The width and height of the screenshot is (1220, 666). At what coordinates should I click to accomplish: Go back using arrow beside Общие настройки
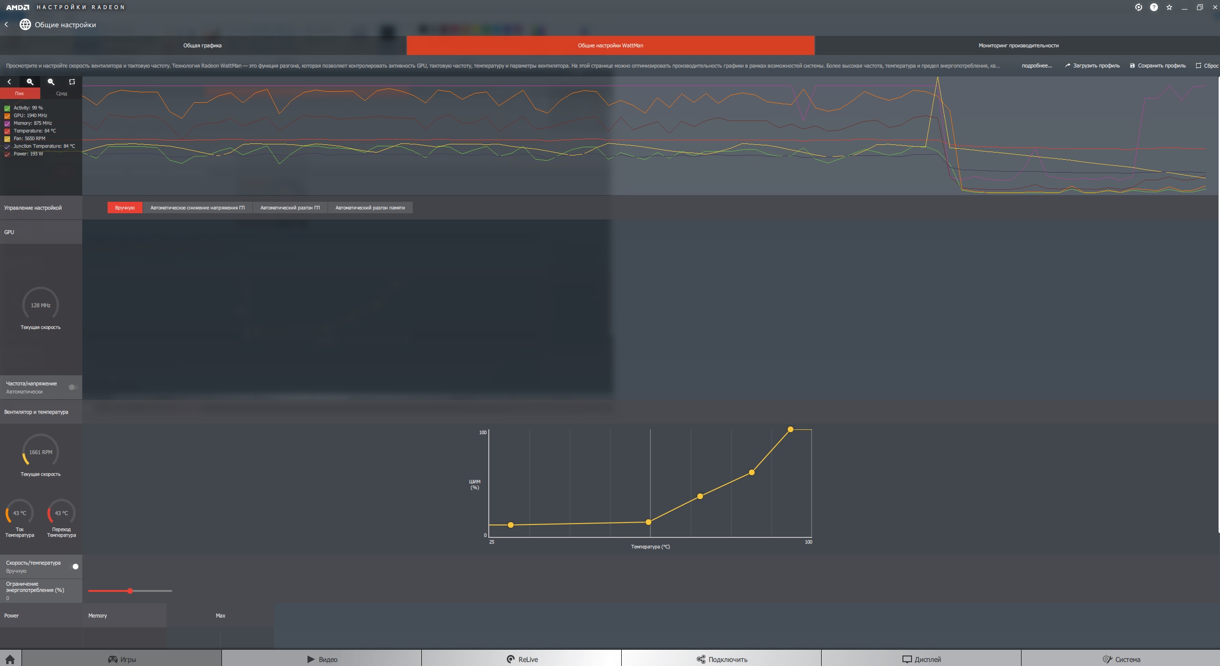tap(7, 24)
